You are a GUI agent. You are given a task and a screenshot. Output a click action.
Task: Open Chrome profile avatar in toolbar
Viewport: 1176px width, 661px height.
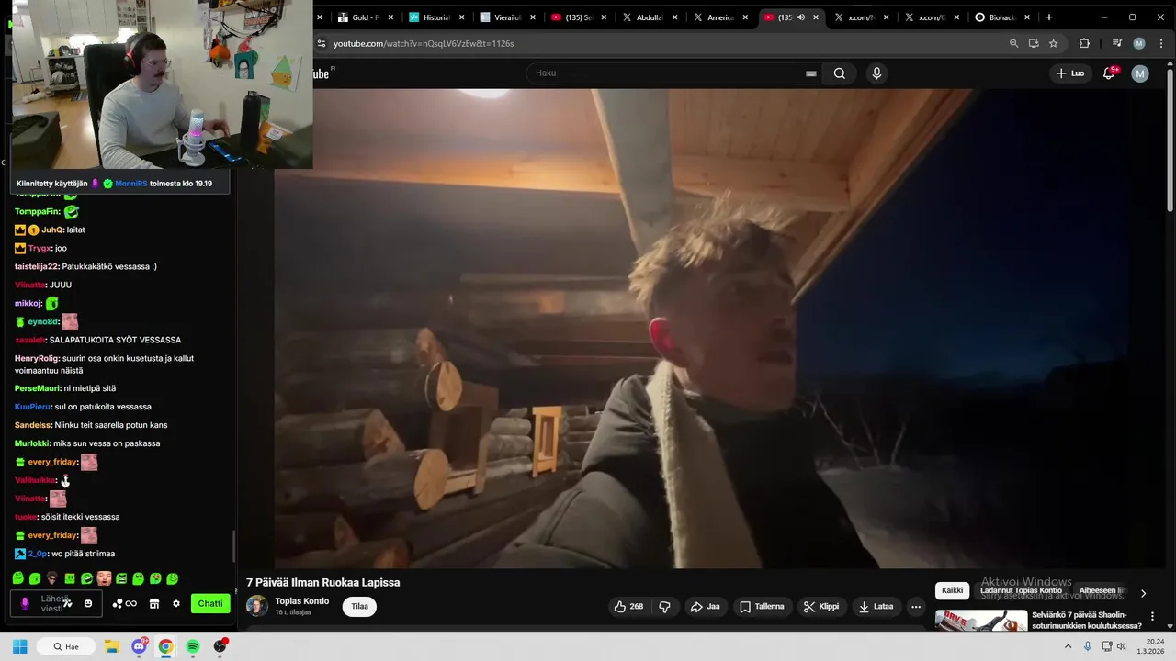click(1139, 43)
